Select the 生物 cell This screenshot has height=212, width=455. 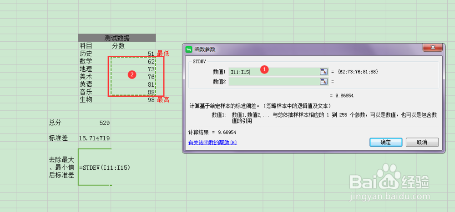[x=95, y=99]
